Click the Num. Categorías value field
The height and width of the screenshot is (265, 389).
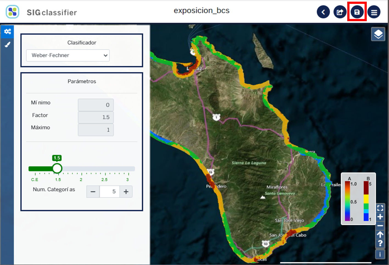coord(110,192)
